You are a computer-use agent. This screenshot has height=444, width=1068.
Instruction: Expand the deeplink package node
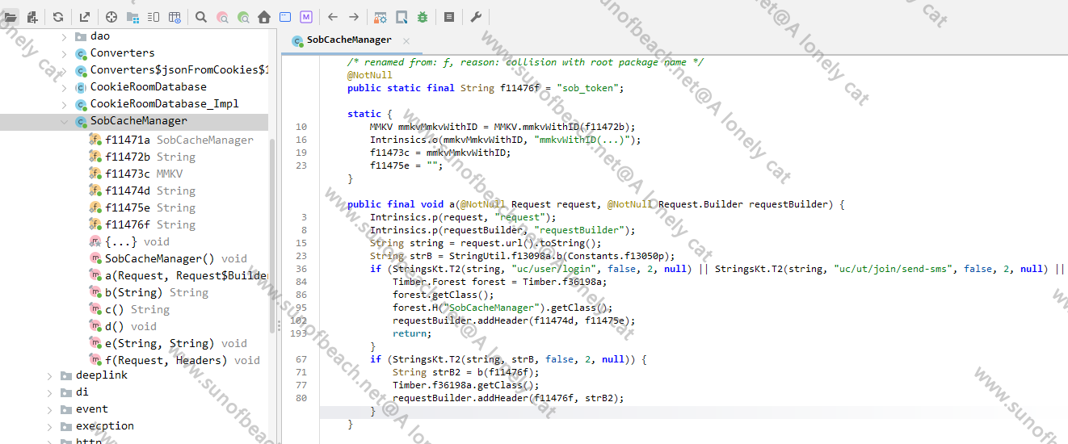point(50,376)
